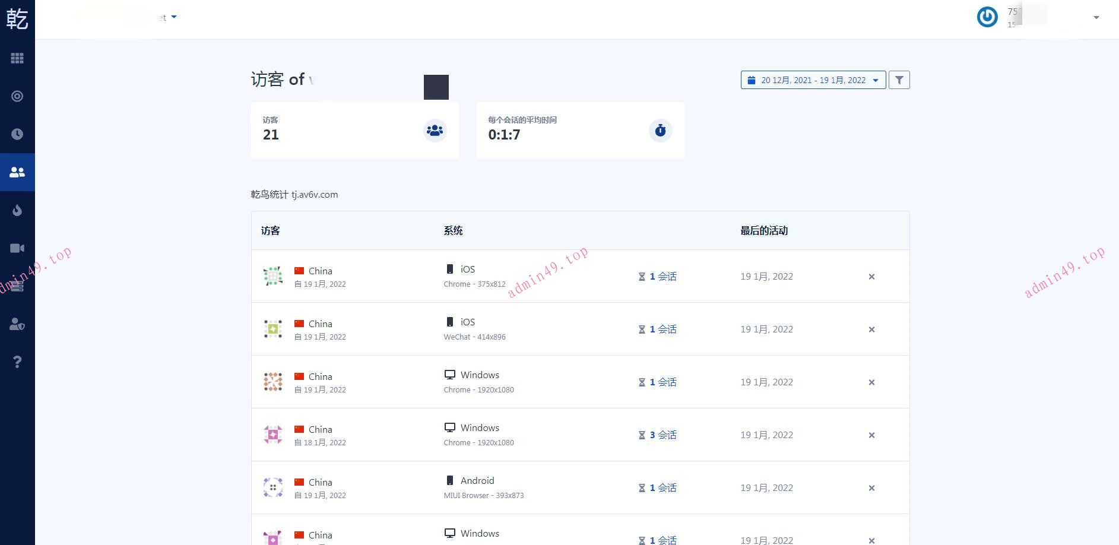This screenshot has height=545, width=1119.
Task: Remove the WeChat iOS visitor entry
Action: pyautogui.click(x=871, y=329)
